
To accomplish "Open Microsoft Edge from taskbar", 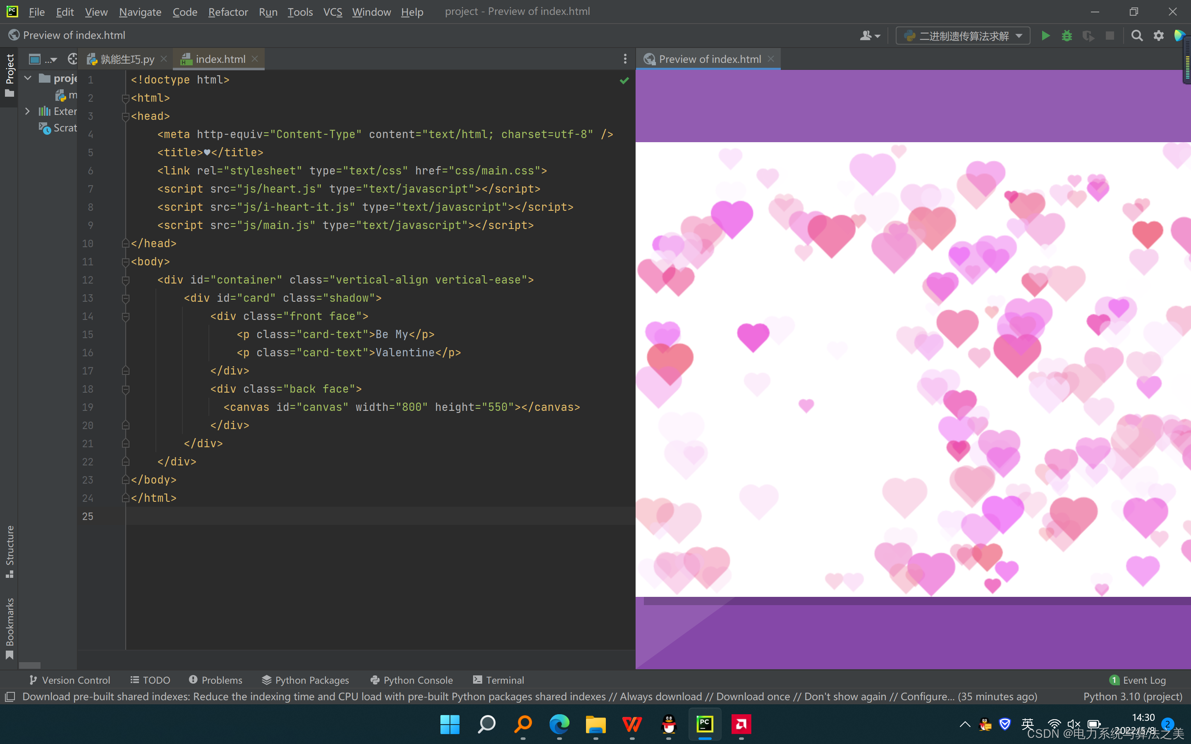I will coord(559,724).
